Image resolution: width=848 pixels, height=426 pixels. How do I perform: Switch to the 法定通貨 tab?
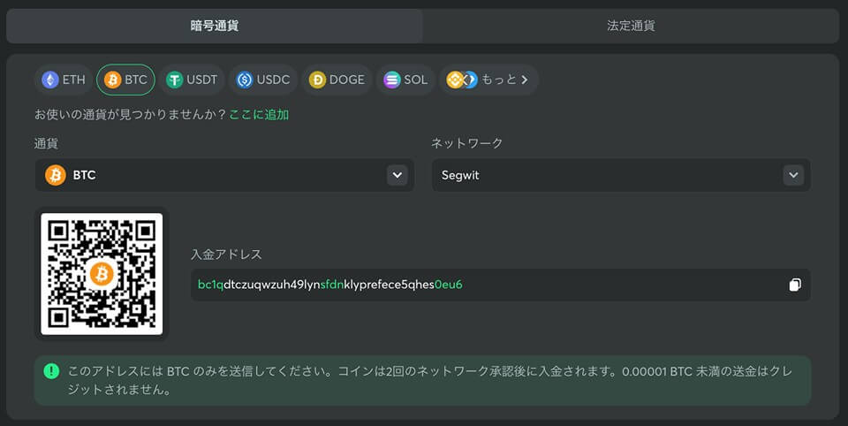pyautogui.click(x=631, y=26)
